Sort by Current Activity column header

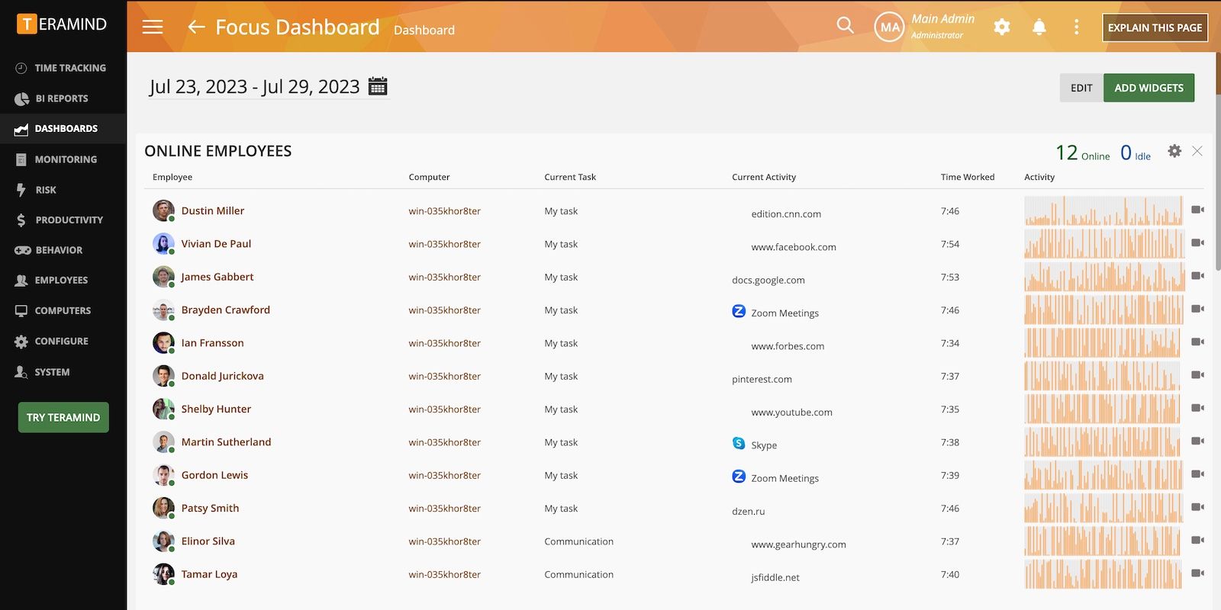pyautogui.click(x=764, y=177)
